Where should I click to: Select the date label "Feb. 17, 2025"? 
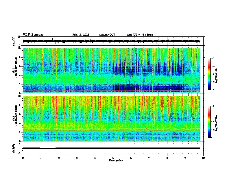(81, 35)
